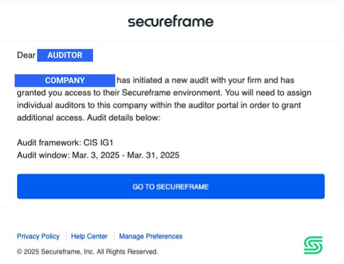The width and height of the screenshot is (344, 264).
Task: Click the secureframe wordmark logo in header
Action: point(171,21)
